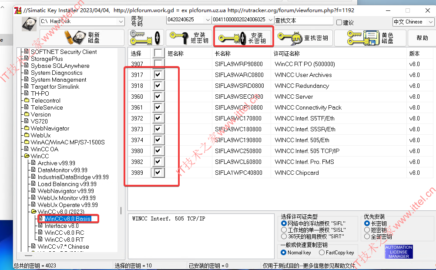
Task: Select WinCC v8.0 RC in the tree
Action: [64, 233]
